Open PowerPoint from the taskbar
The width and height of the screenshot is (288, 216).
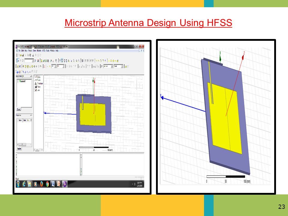[x=58, y=184]
